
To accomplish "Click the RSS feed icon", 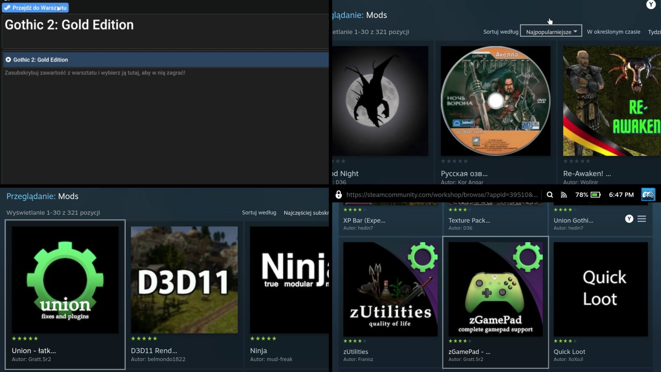I will 564,195.
